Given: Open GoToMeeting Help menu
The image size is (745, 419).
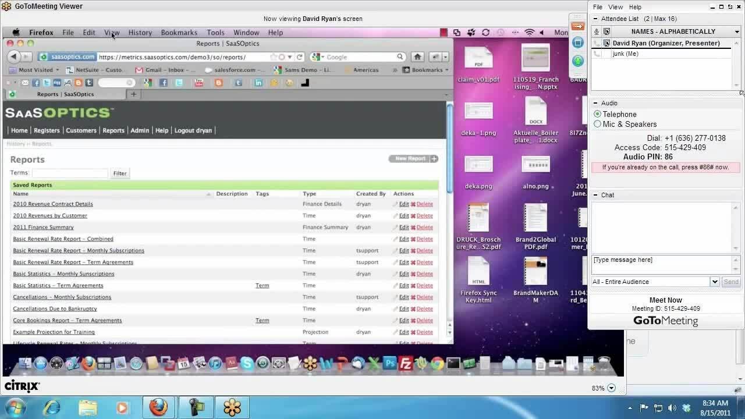Looking at the screenshot, I should pos(635,7).
